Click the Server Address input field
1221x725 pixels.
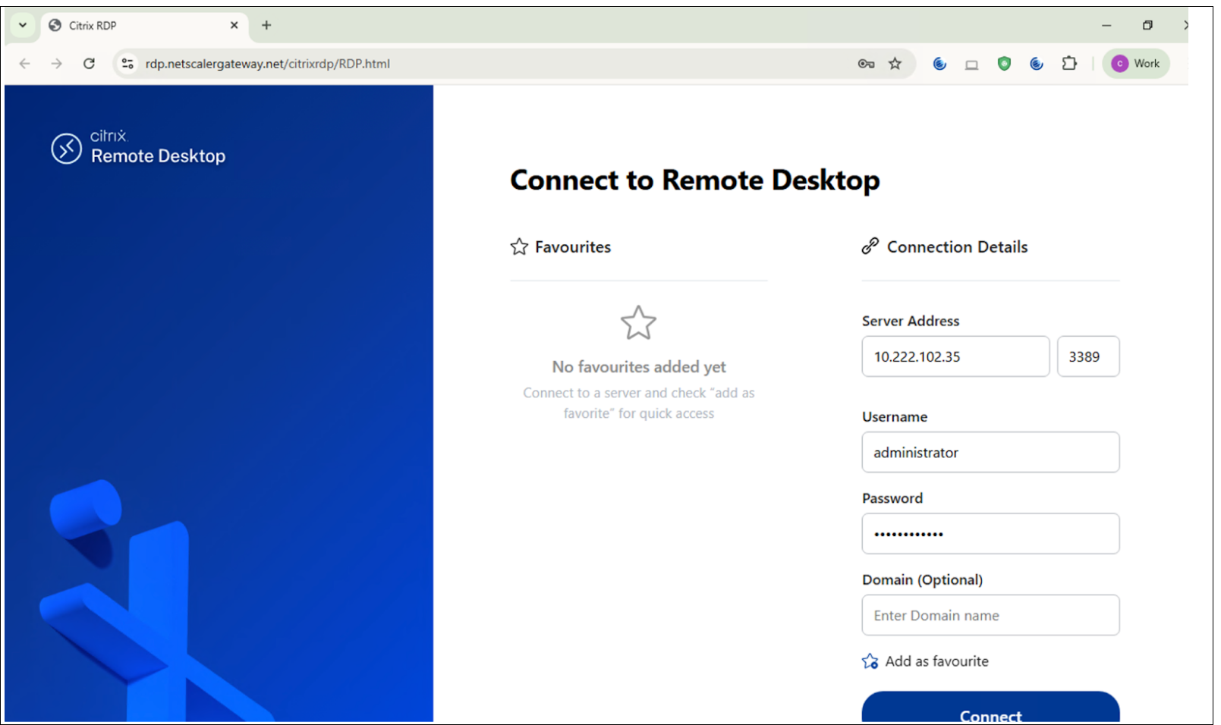(x=955, y=356)
